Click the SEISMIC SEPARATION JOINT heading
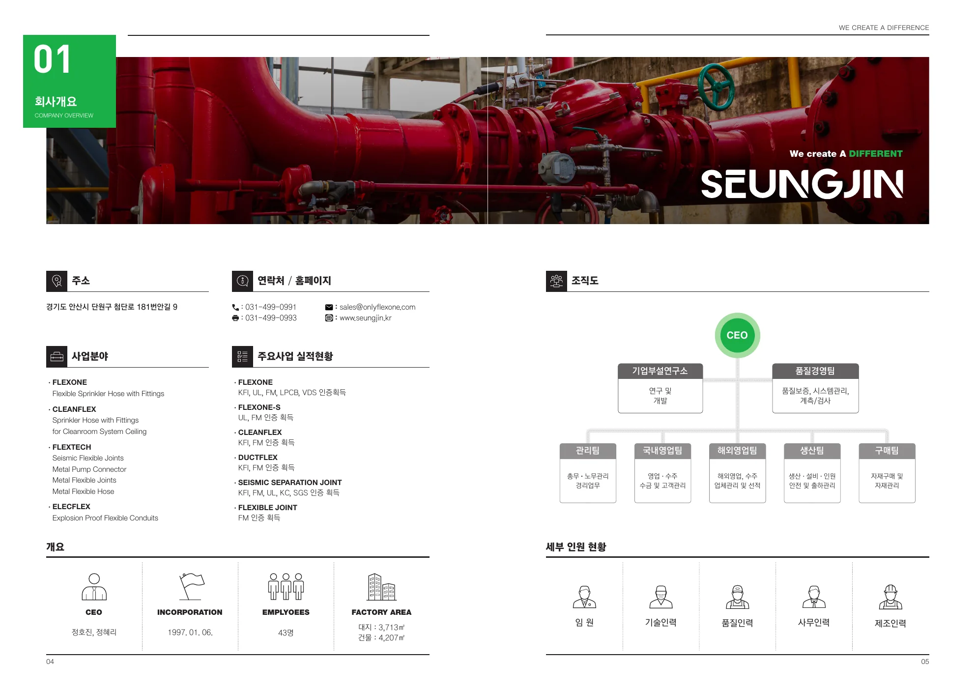The width and height of the screenshot is (976, 690). pos(290,483)
